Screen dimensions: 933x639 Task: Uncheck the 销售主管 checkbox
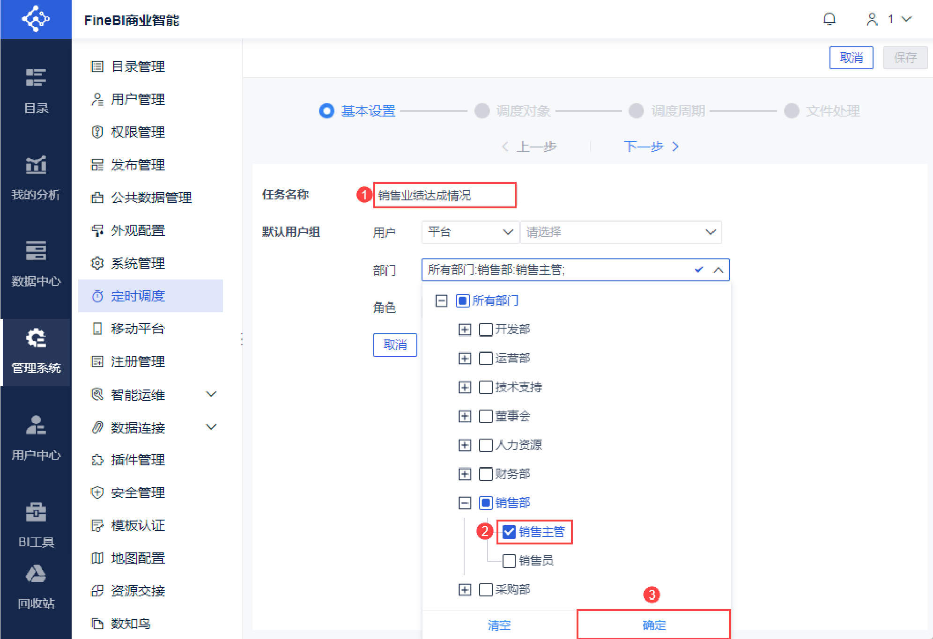[x=509, y=532]
